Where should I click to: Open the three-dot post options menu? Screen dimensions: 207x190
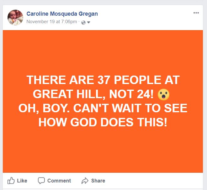pos(196,13)
